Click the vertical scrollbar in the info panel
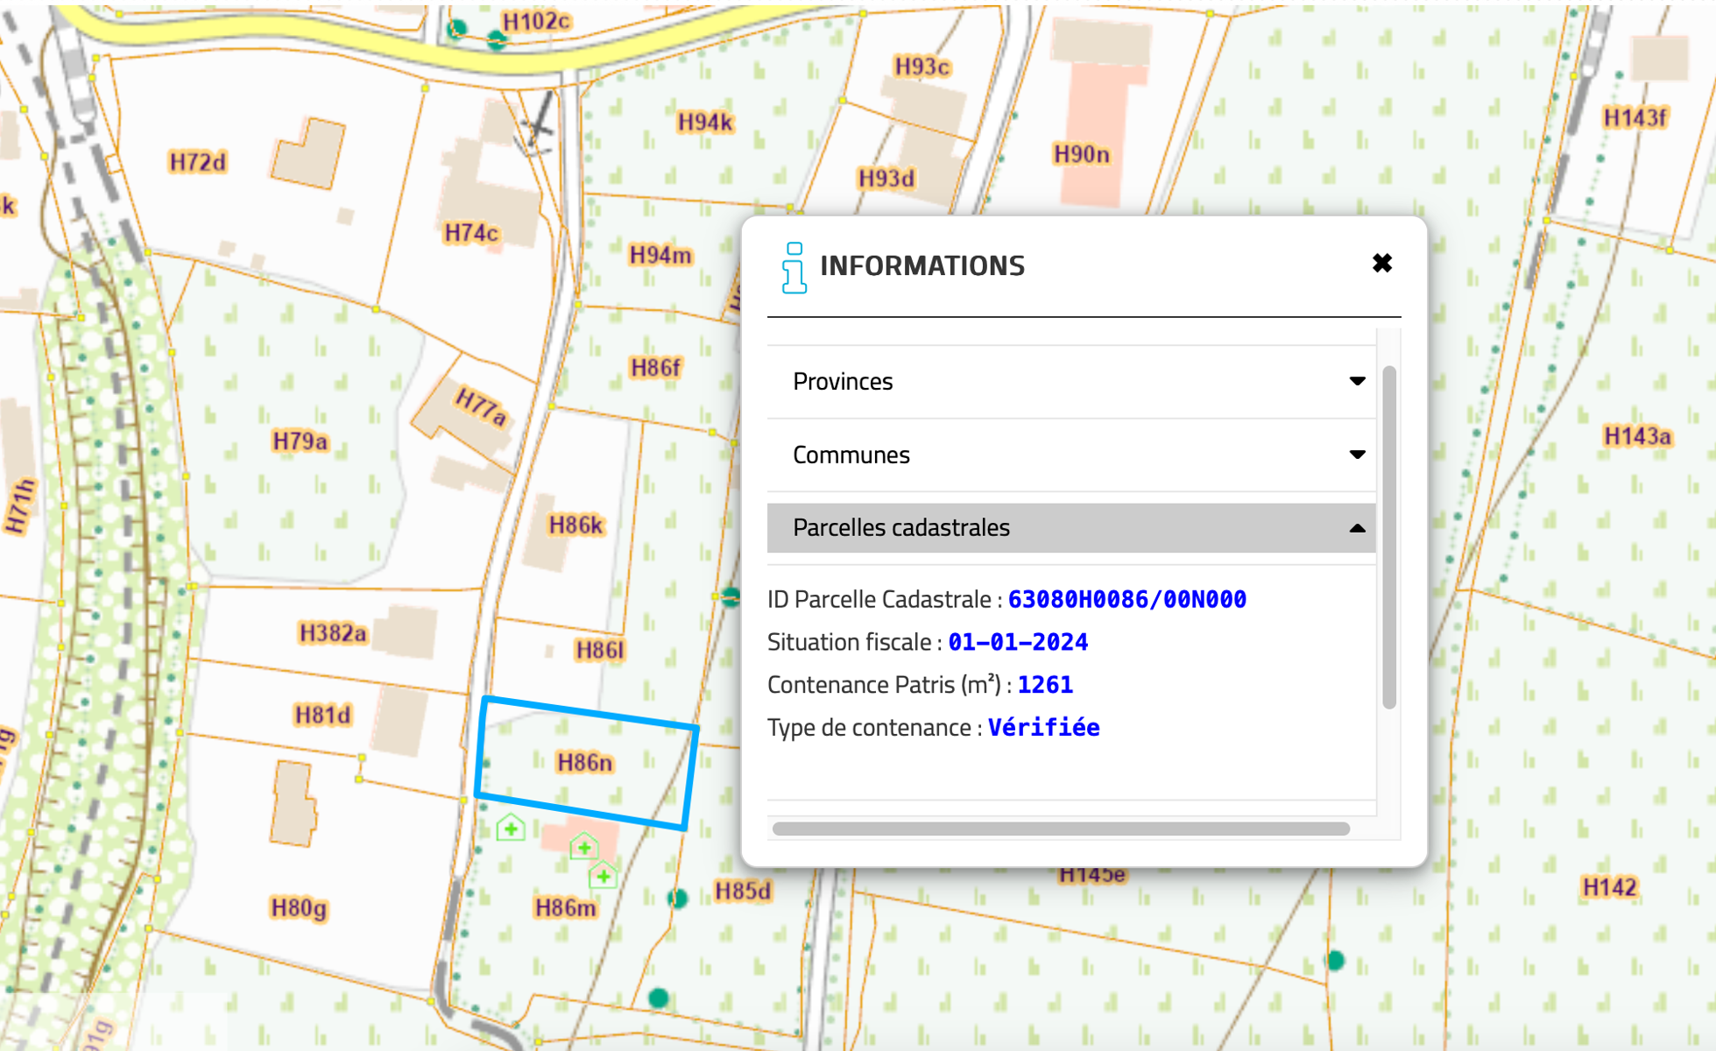Image resolution: width=1716 pixels, height=1051 pixels. tap(1389, 536)
